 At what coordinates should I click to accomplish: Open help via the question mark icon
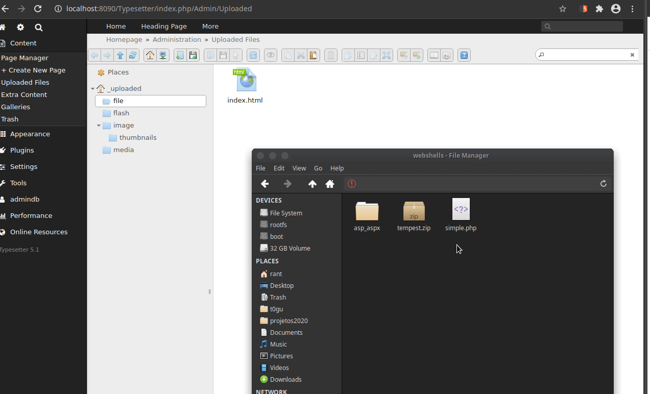click(x=464, y=55)
